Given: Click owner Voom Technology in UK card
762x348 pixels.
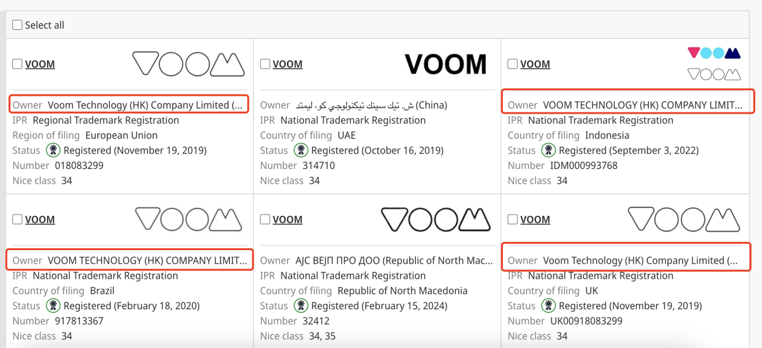Looking at the screenshot, I should coord(641,260).
